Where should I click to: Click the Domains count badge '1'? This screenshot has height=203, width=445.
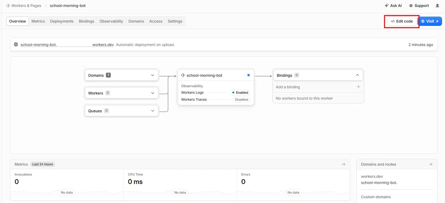[108, 75]
